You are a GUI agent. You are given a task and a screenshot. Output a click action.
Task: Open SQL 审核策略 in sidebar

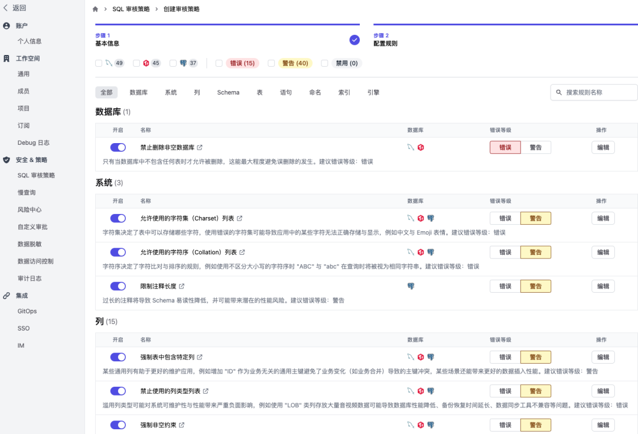[36, 176]
